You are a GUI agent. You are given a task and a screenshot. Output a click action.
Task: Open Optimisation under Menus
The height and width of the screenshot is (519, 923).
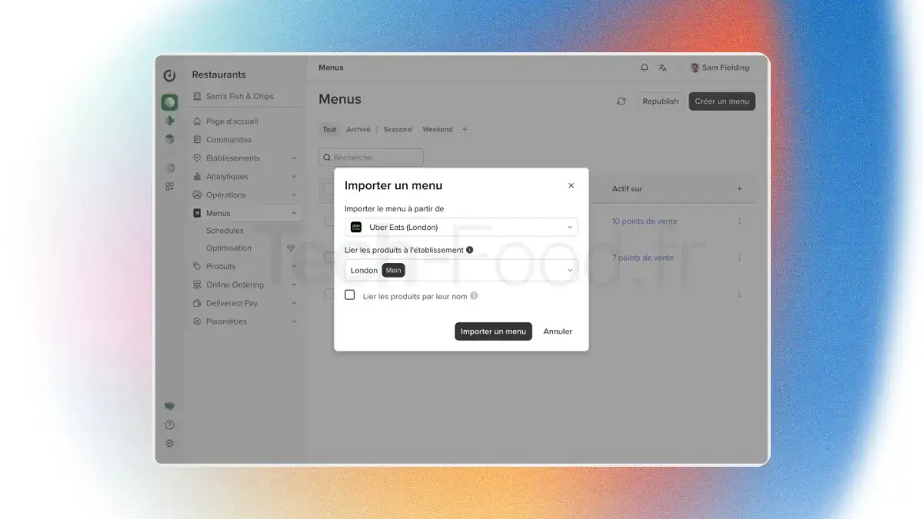[228, 248]
